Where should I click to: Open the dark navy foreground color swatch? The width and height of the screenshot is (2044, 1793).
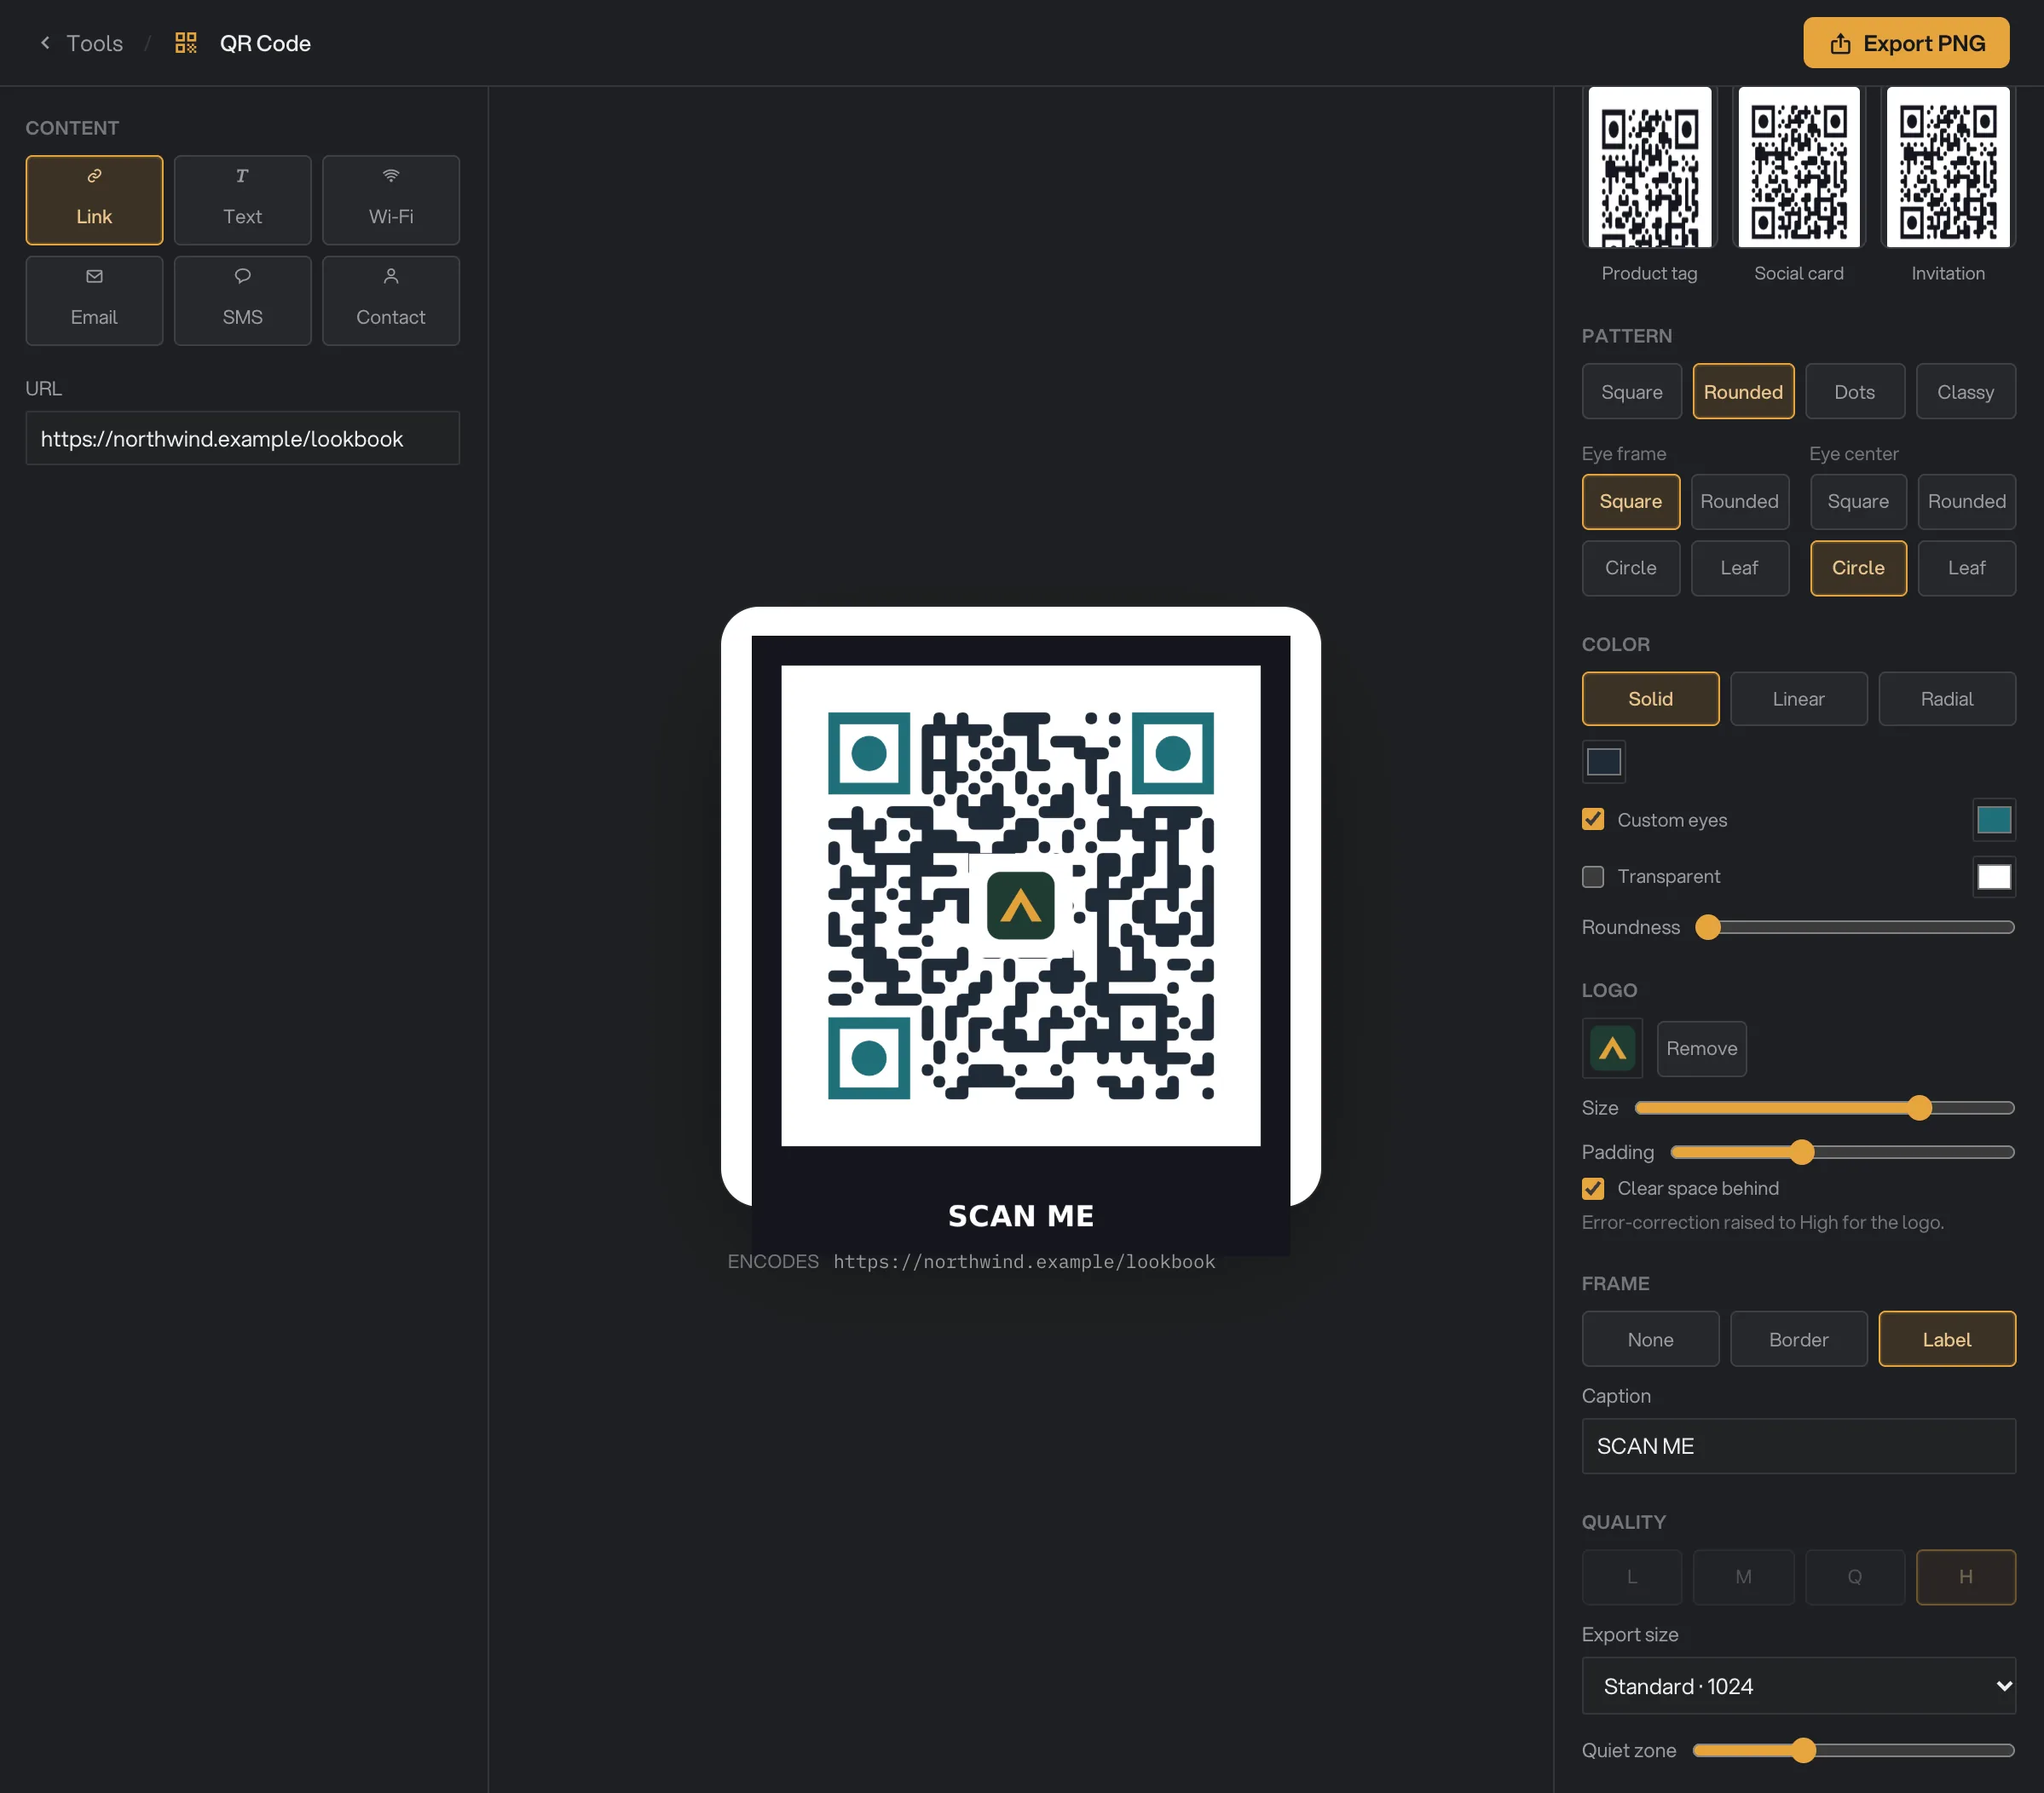[x=1603, y=762]
